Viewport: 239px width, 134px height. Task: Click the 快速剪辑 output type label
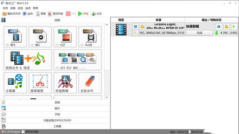193,26
